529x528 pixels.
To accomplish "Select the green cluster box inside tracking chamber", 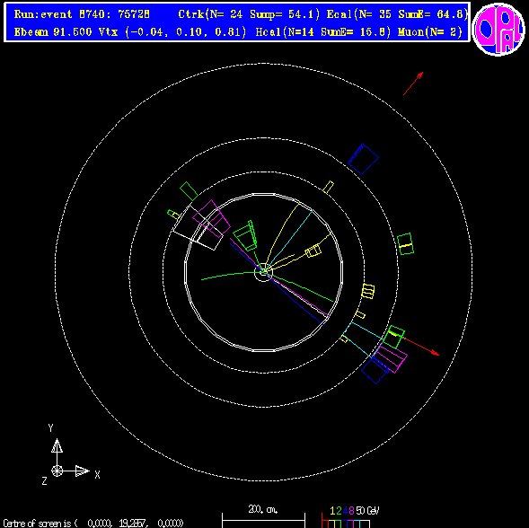I will pos(245,236).
